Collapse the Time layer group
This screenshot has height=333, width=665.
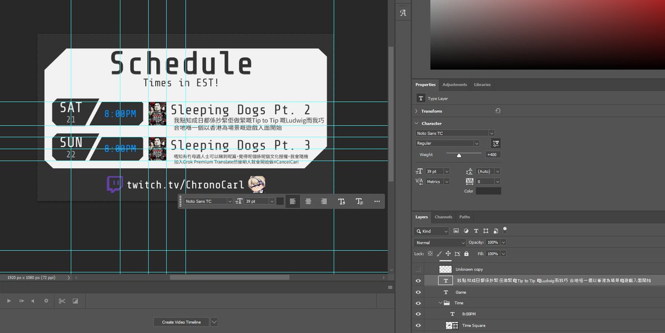click(441, 303)
